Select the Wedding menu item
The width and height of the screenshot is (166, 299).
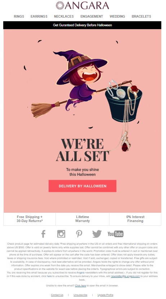pos(117,17)
